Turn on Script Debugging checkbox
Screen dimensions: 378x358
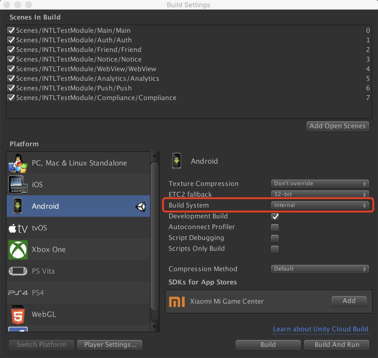click(275, 238)
